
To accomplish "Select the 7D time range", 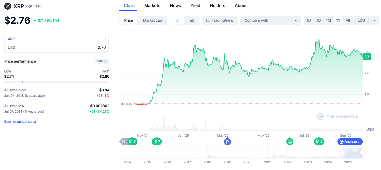I will point(318,20).
